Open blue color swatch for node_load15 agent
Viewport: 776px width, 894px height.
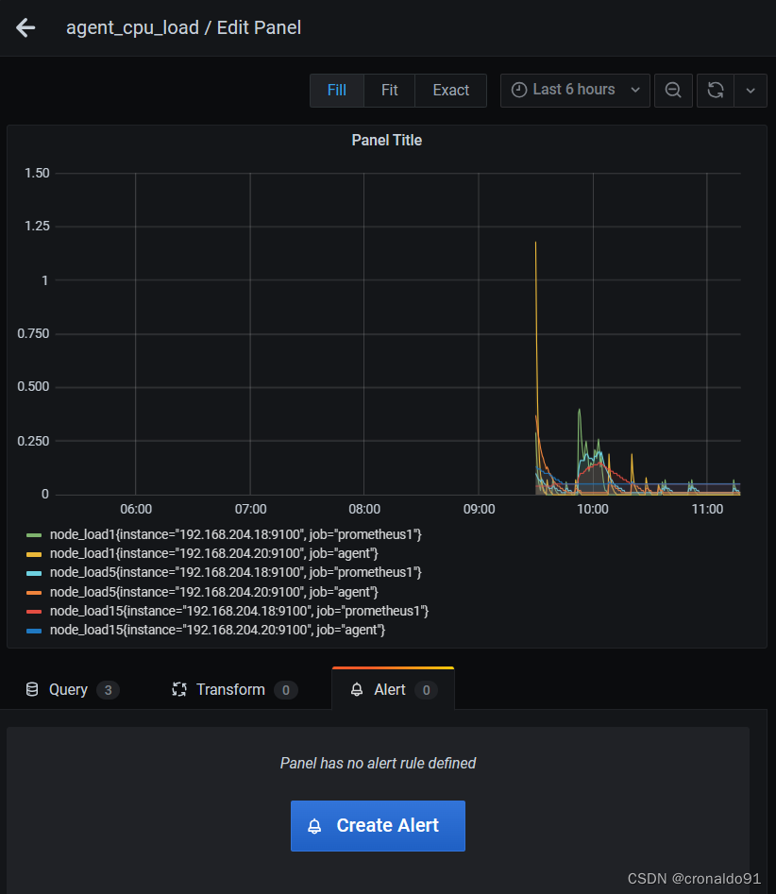(34, 631)
